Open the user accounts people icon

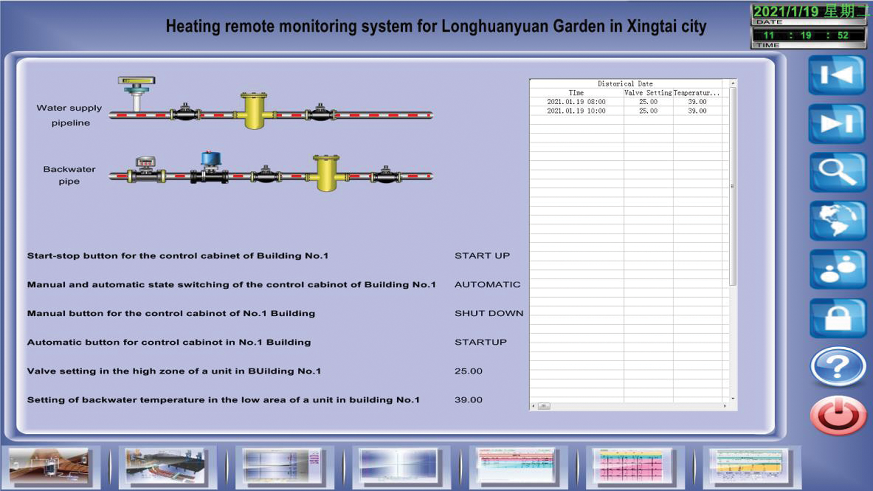click(x=837, y=270)
